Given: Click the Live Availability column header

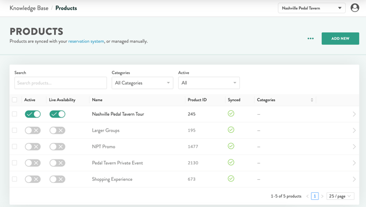Looking at the screenshot, I should (x=62, y=100).
